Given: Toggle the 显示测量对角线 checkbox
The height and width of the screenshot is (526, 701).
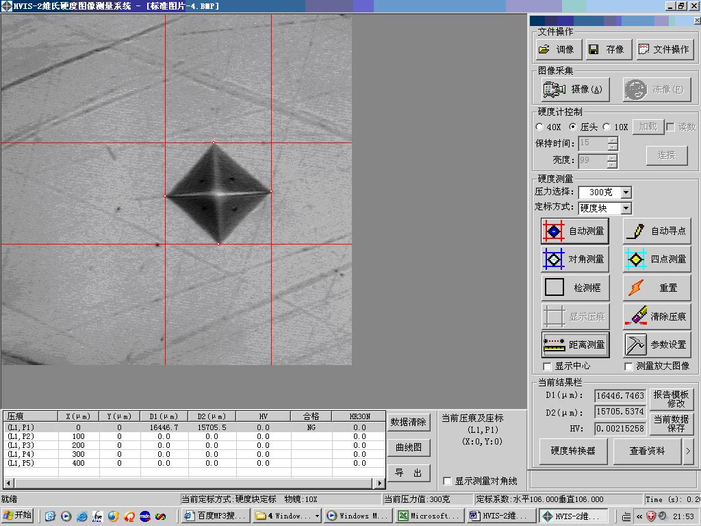Looking at the screenshot, I should coord(448,481).
